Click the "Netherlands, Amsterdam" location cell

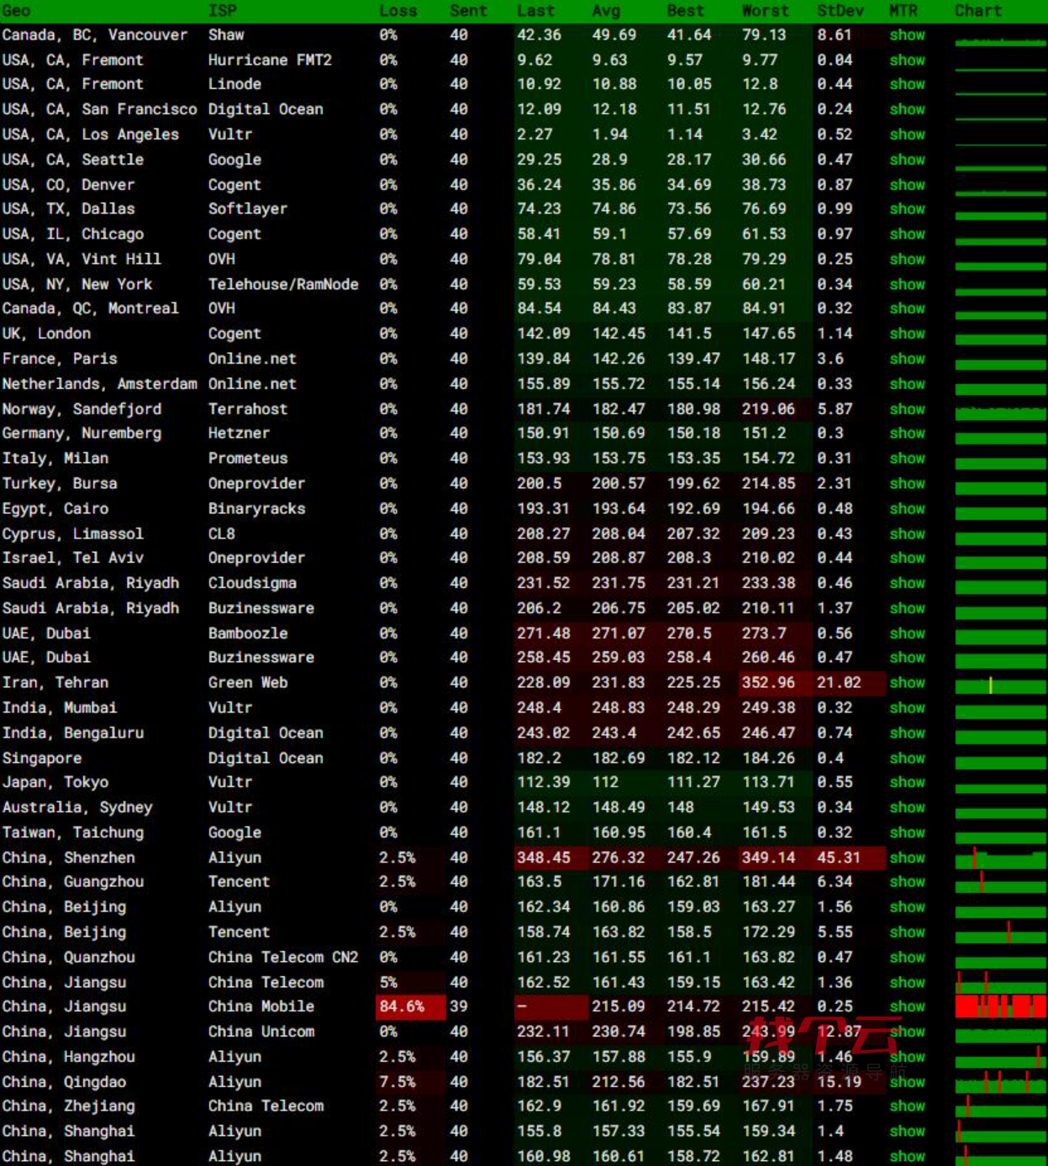(x=99, y=384)
